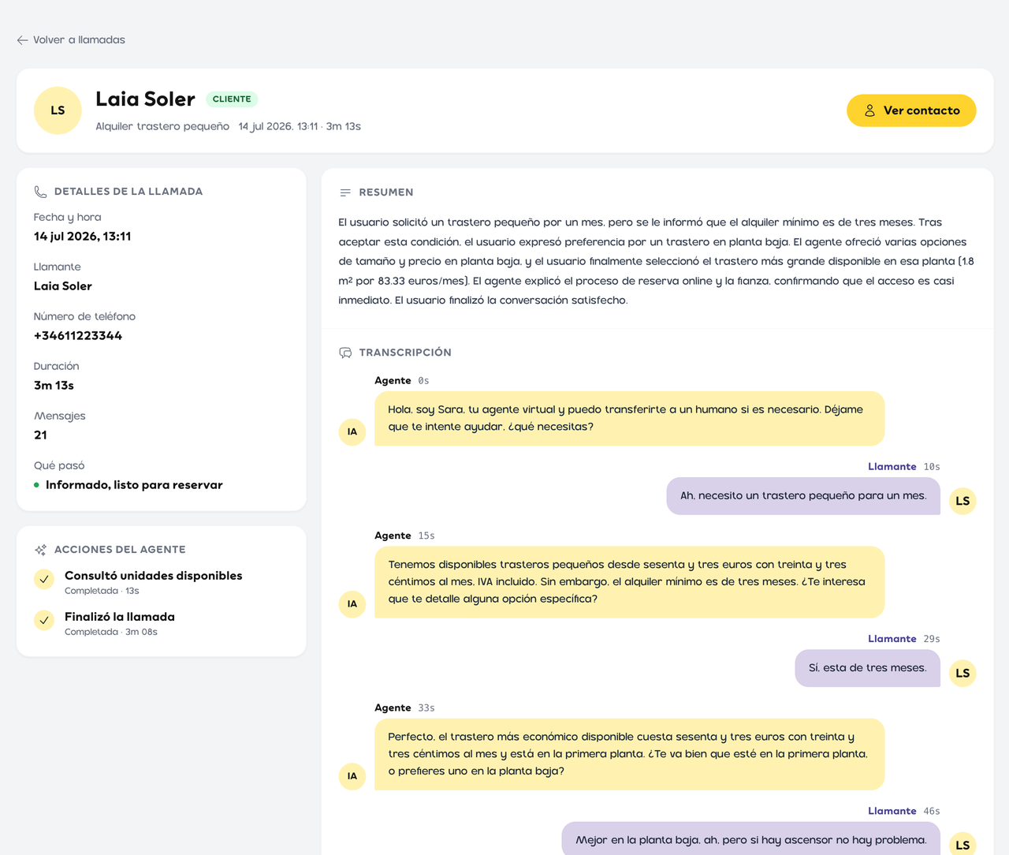
Task: Click the CLIENTE badge
Action: [x=232, y=99]
